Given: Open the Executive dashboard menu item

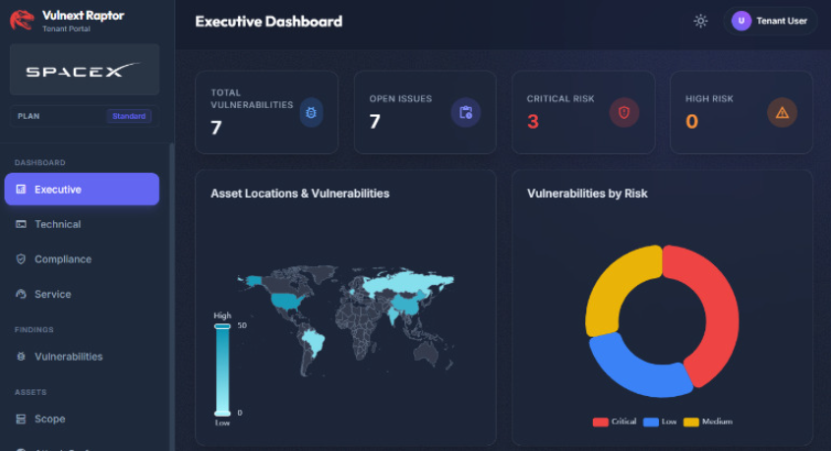Looking at the screenshot, I should coord(82,189).
